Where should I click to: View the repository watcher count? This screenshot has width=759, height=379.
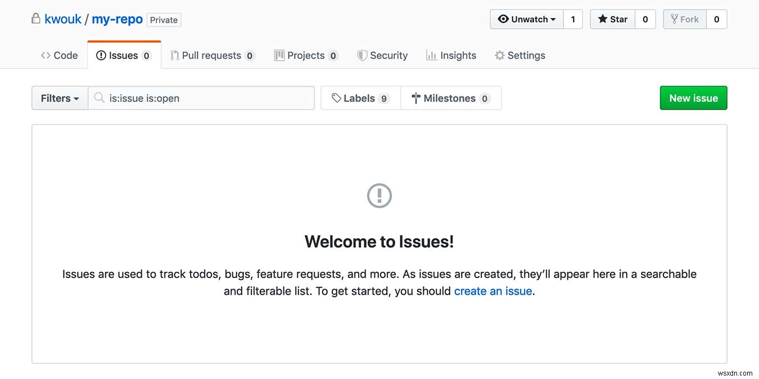pos(573,19)
